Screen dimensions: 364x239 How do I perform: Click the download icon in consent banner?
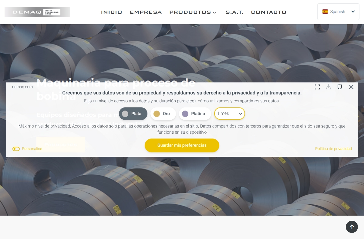pyautogui.click(x=328, y=87)
